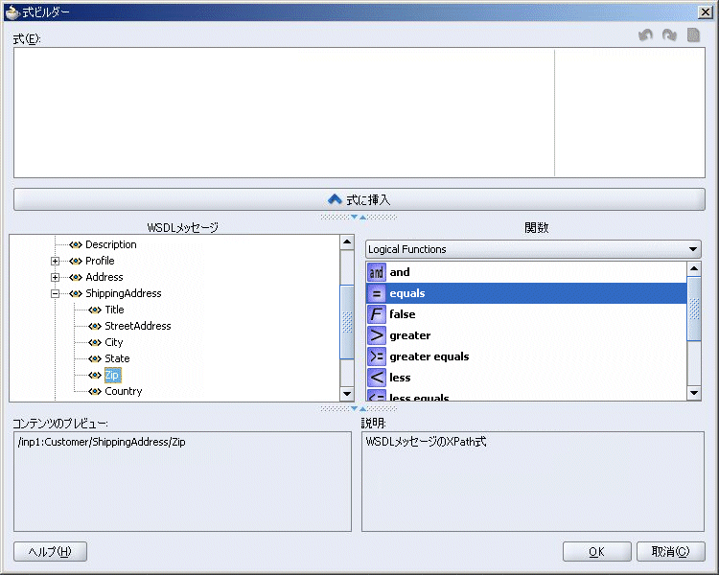Select the 'false' function entry

526,314
